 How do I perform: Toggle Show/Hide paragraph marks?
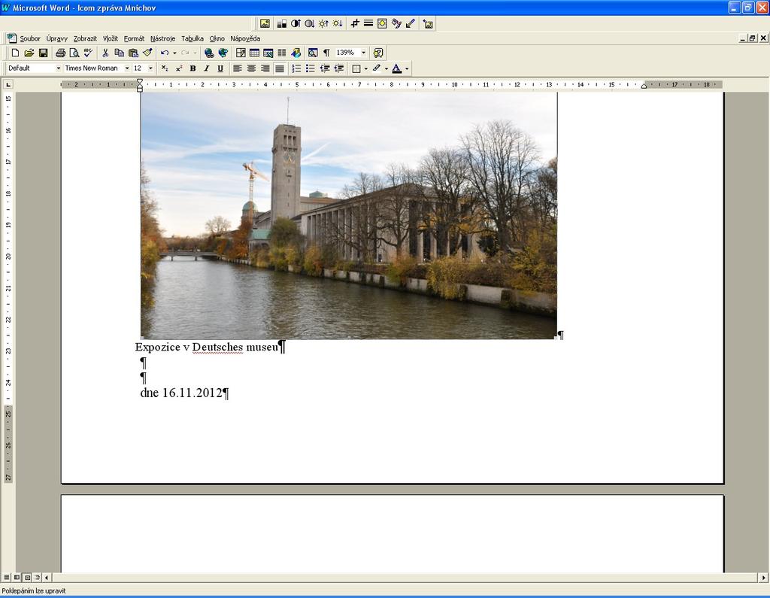[x=326, y=53]
